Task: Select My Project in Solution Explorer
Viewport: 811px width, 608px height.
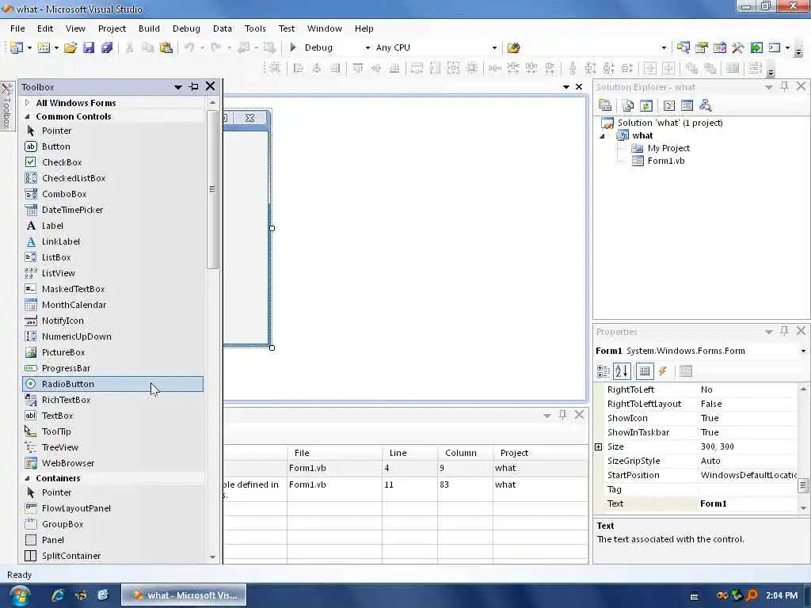Action: (x=668, y=148)
